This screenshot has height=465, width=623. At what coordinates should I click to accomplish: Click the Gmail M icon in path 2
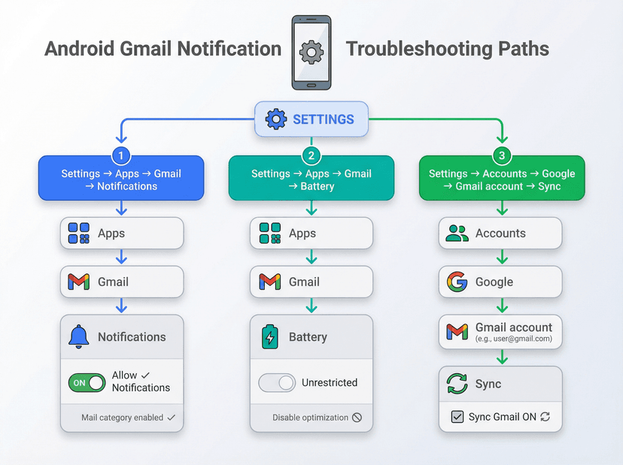[x=270, y=281]
